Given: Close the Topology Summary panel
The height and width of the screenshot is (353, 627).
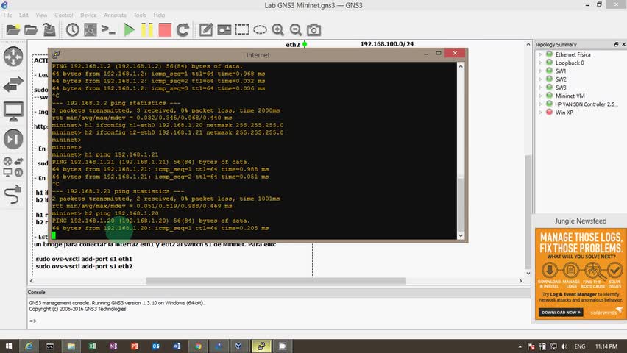Looking at the screenshot, I should [623, 44].
